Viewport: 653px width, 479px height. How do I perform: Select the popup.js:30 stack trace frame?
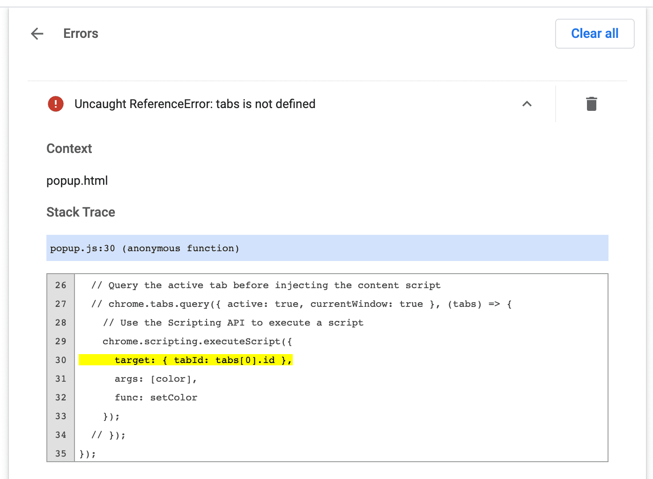point(145,248)
